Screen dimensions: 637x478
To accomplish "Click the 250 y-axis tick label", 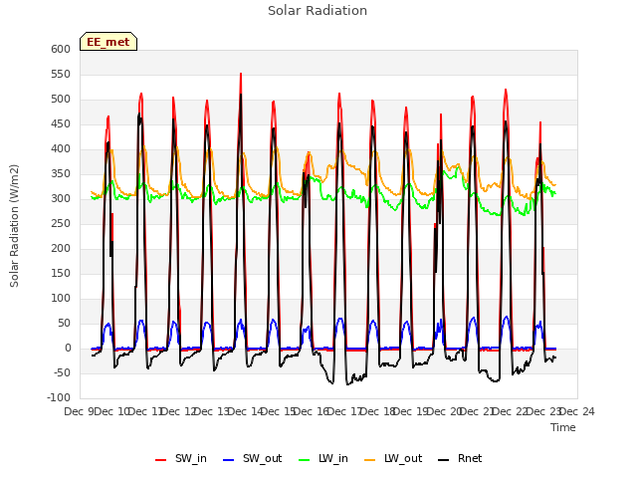I will 61,223.
